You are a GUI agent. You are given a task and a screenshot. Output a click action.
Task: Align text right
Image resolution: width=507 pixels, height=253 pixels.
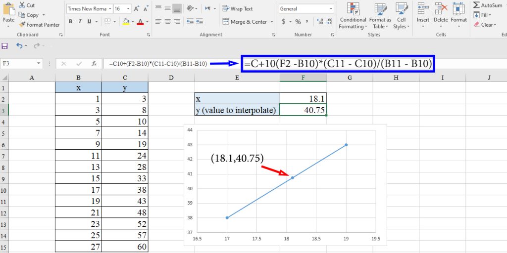pos(177,22)
